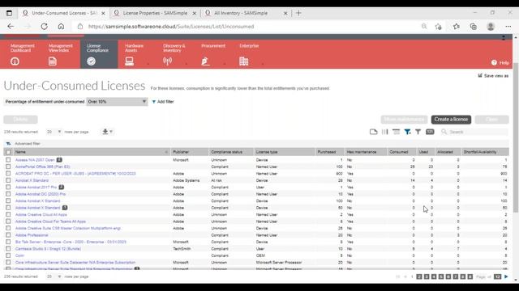Click browser home icon
This screenshot has height=291, width=519.
pos(61,27)
